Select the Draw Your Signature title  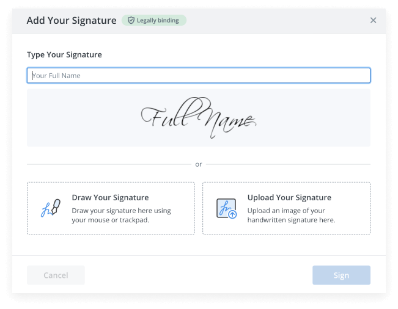click(110, 198)
